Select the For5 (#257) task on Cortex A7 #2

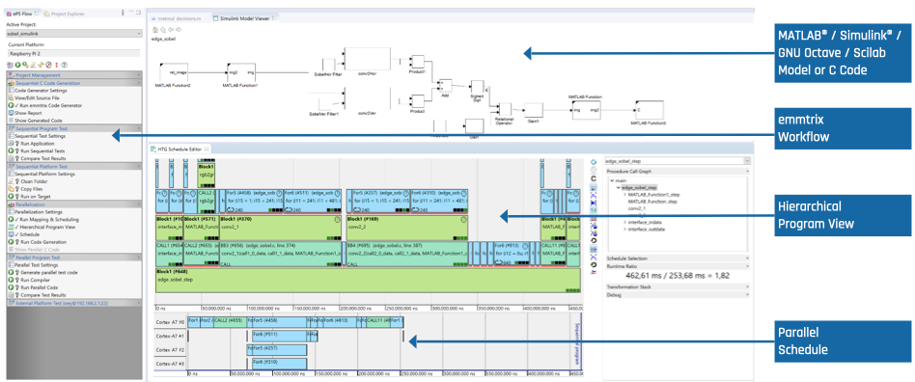(279, 349)
